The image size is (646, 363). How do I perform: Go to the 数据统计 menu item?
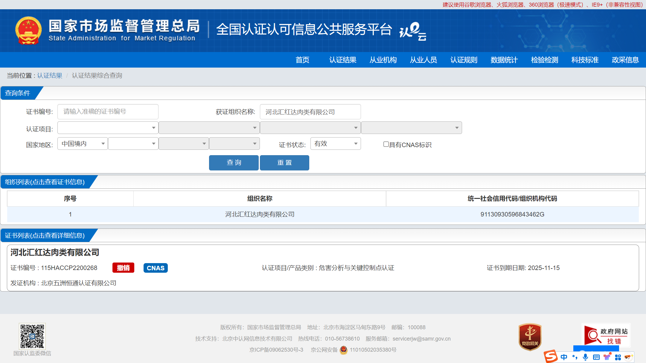[504, 60]
